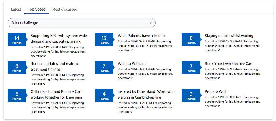Image resolution: width=276 pixels, height=121 pixels.
Task: Click challenge link under 'Supporting ICSs' title
Action: click(x=58, y=52)
